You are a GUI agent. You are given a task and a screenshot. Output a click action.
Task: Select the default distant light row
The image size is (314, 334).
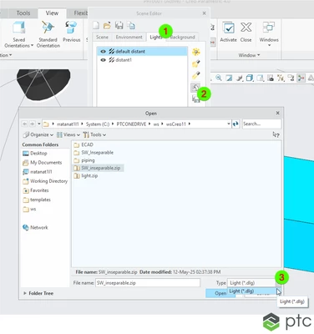click(x=142, y=52)
